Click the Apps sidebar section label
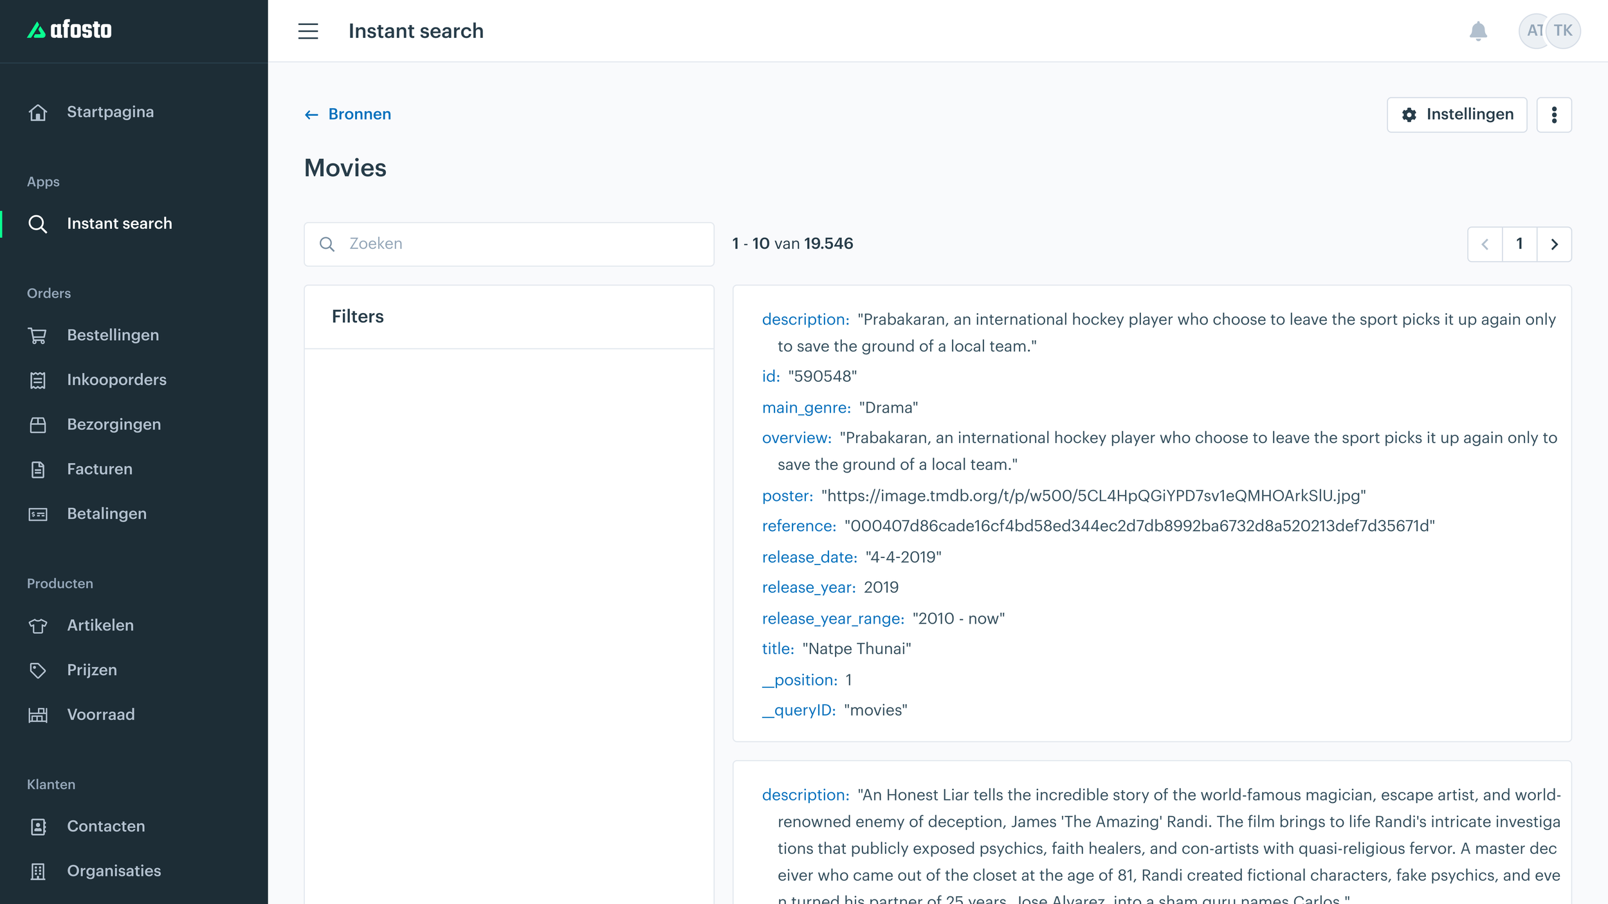Image resolution: width=1608 pixels, height=904 pixels. click(x=43, y=182)
